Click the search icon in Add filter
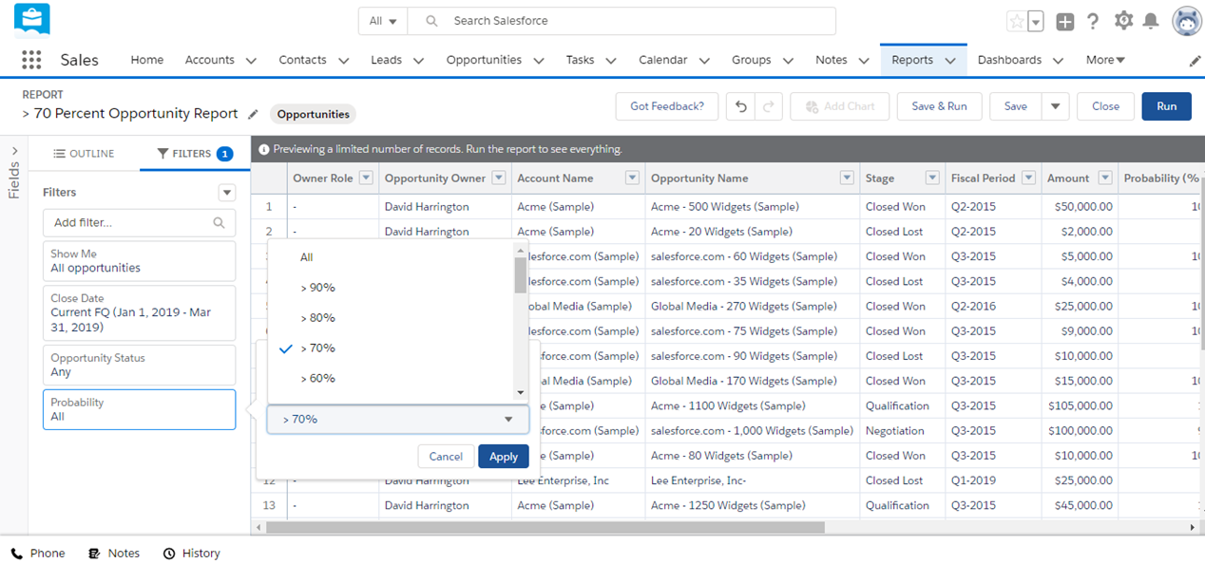The height and width of the screenshot is (564, 1205). [x=220, y=222]
